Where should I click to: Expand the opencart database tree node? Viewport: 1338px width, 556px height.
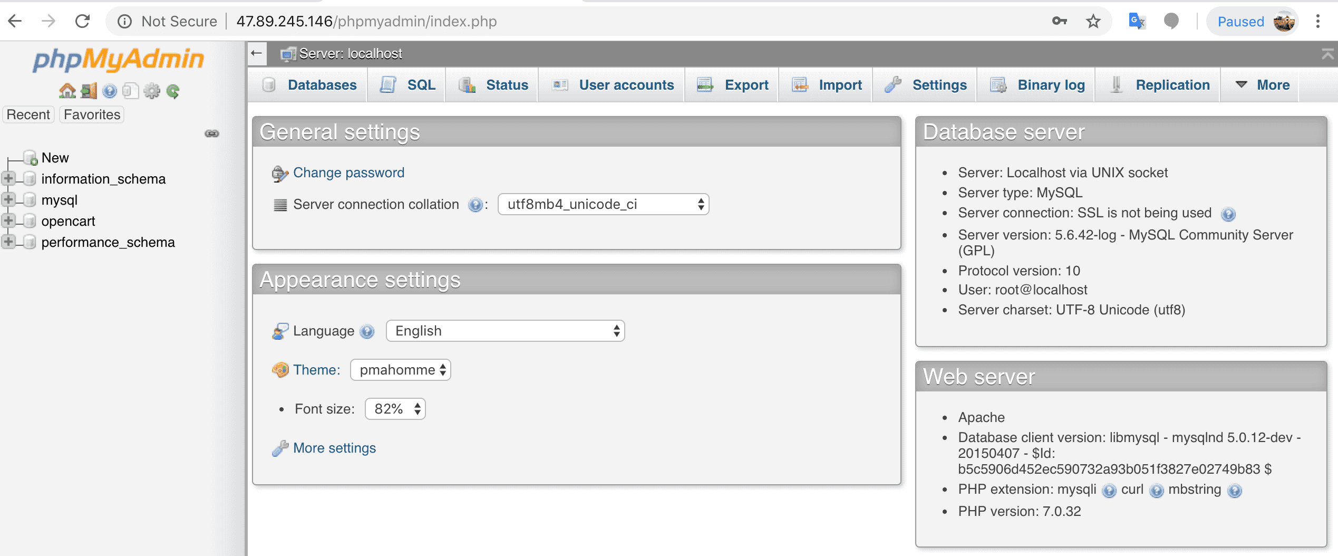click(8, 221)
